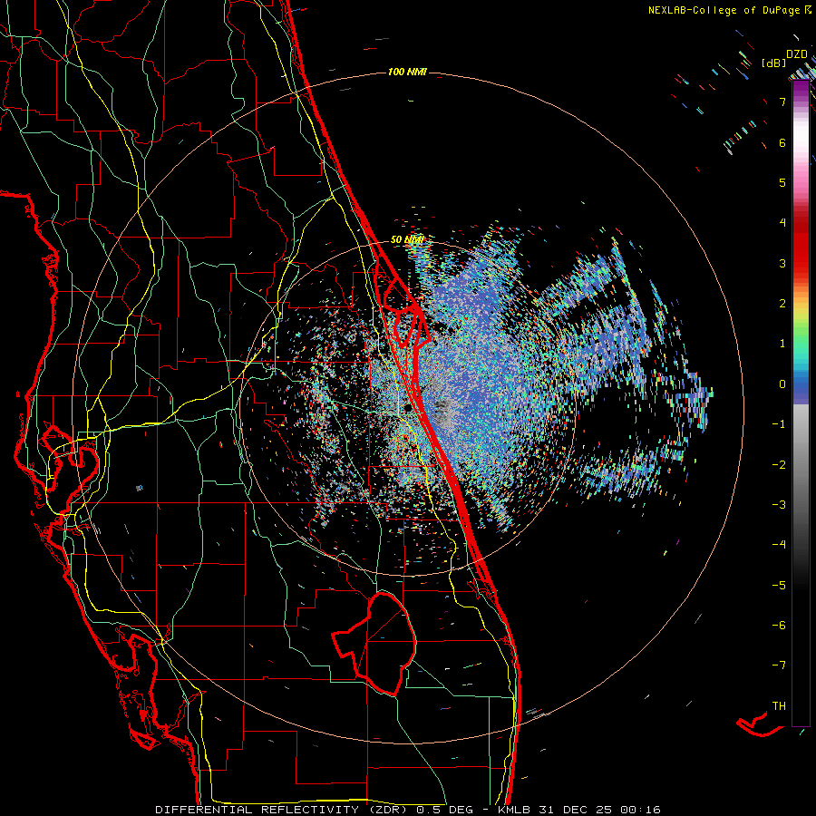
Task: Click the 0 value on the color scale
Action: click(x=782, y=384)
